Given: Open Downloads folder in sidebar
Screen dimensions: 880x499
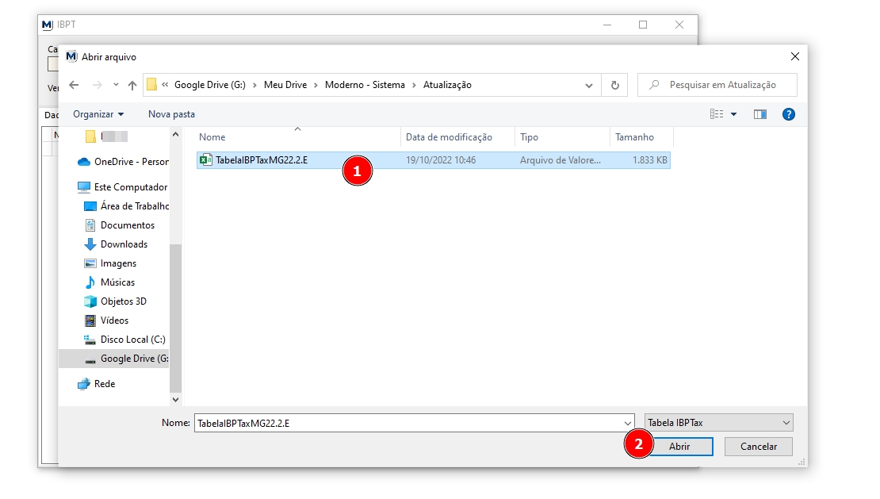Looking at the screenshot, I should [124, 244].
